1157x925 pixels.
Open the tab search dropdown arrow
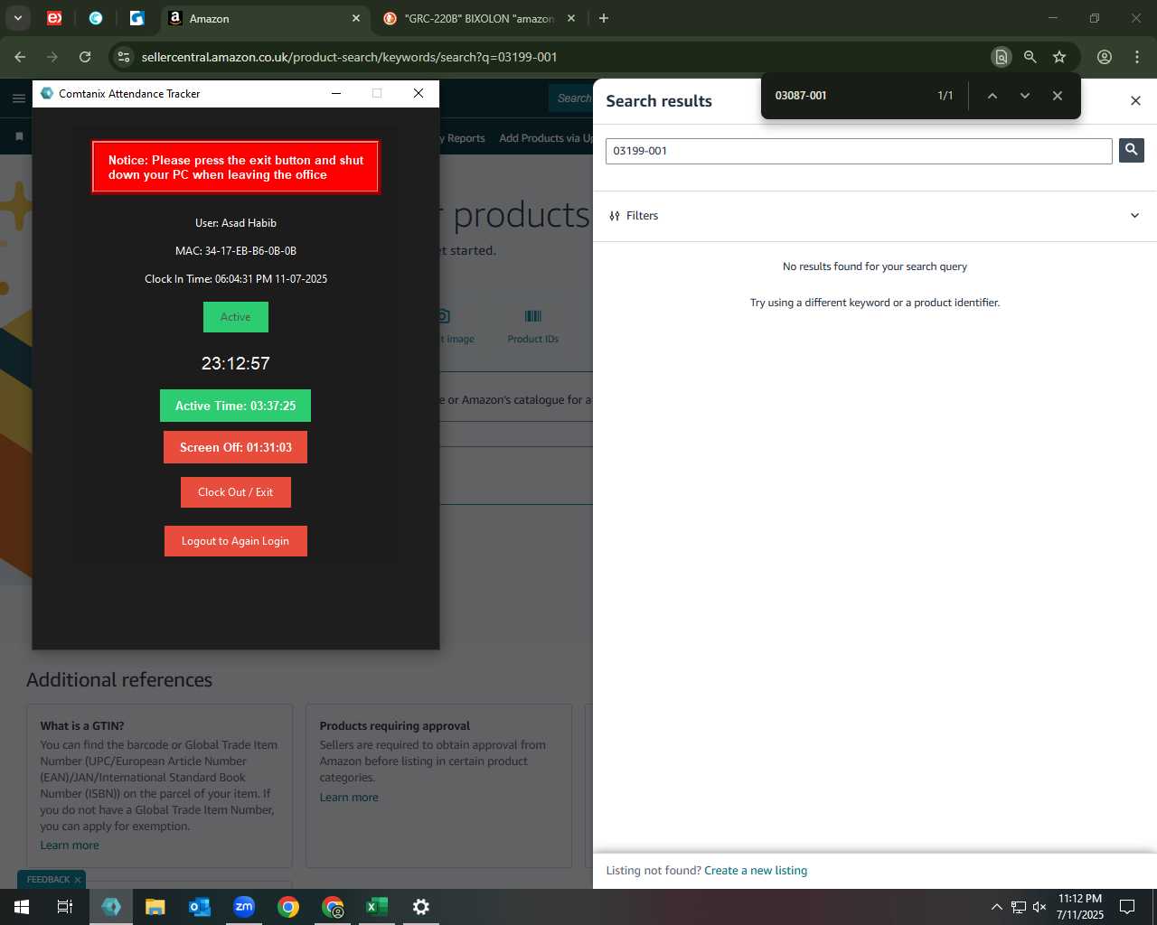[x=17, y=18]
